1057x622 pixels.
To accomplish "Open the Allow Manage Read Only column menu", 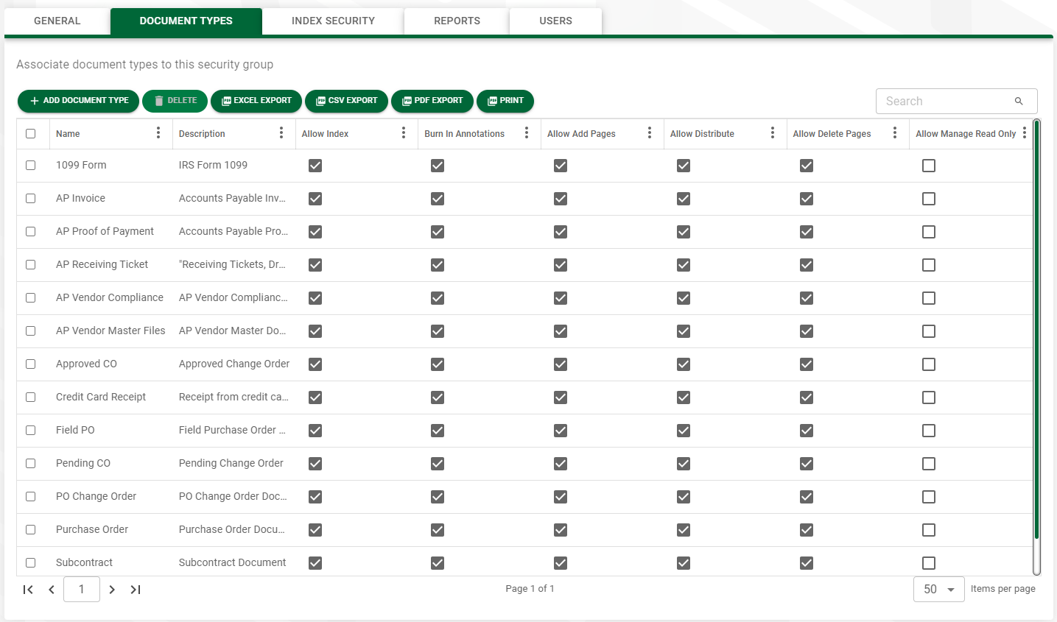I will (1025, 133).
